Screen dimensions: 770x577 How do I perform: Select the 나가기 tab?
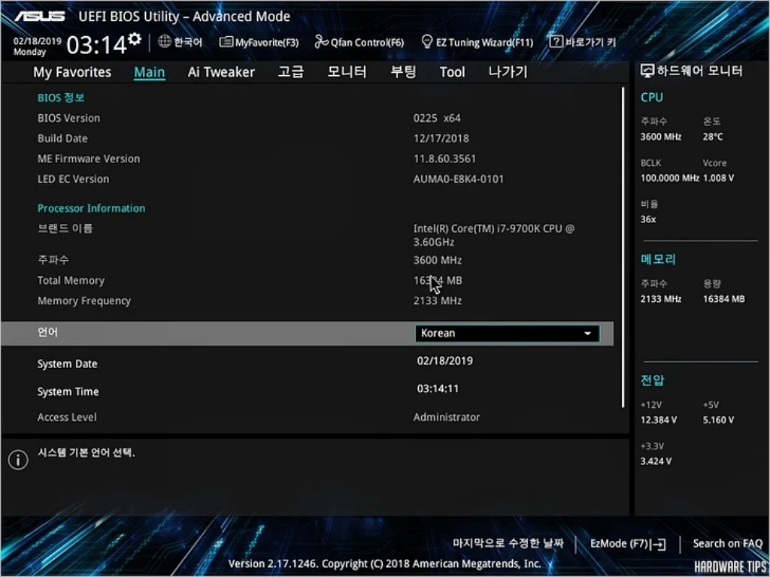coord(508,72)
